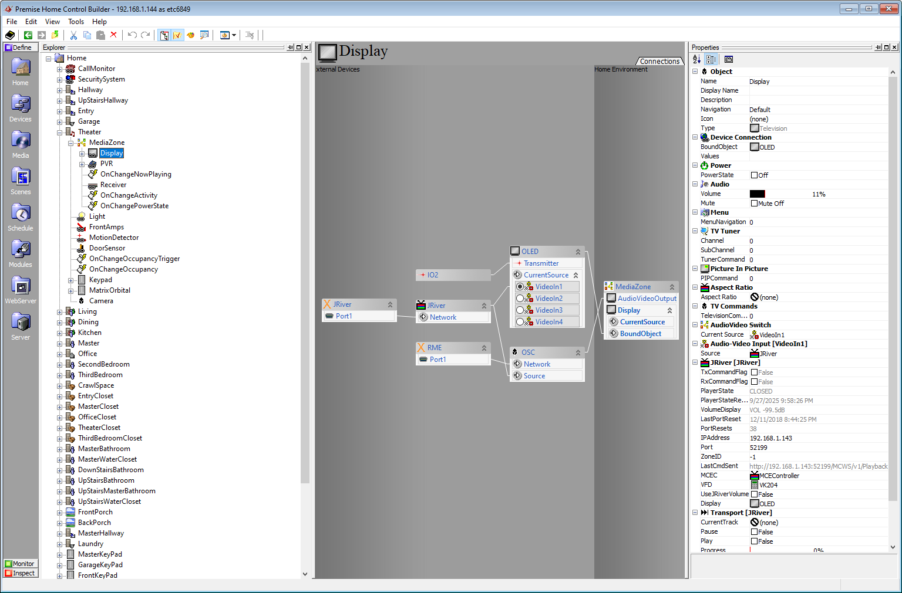Open the WebServer section in the sidebar

click(x=20, y=288)
